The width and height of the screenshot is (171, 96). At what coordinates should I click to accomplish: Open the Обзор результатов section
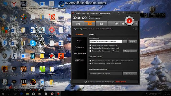pyautogui.click(x=80, y=54)
